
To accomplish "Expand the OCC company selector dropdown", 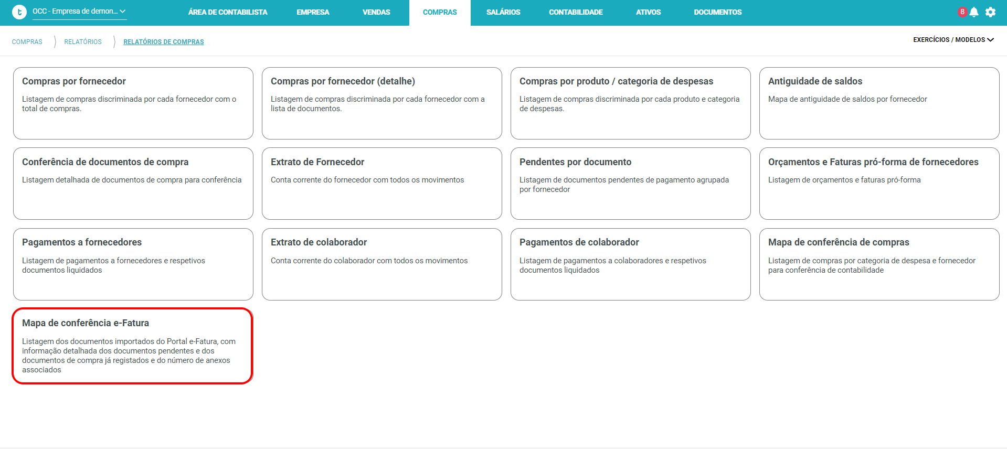I will 79,12.
